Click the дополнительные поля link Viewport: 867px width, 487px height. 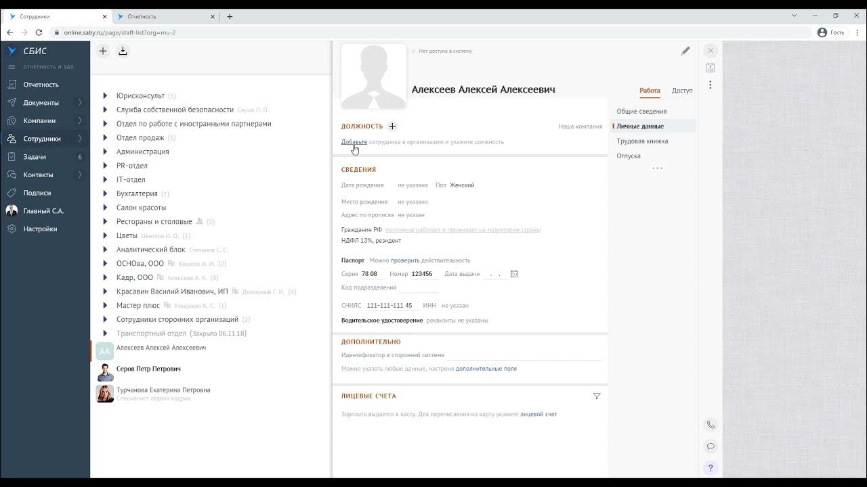click(486, 369)
